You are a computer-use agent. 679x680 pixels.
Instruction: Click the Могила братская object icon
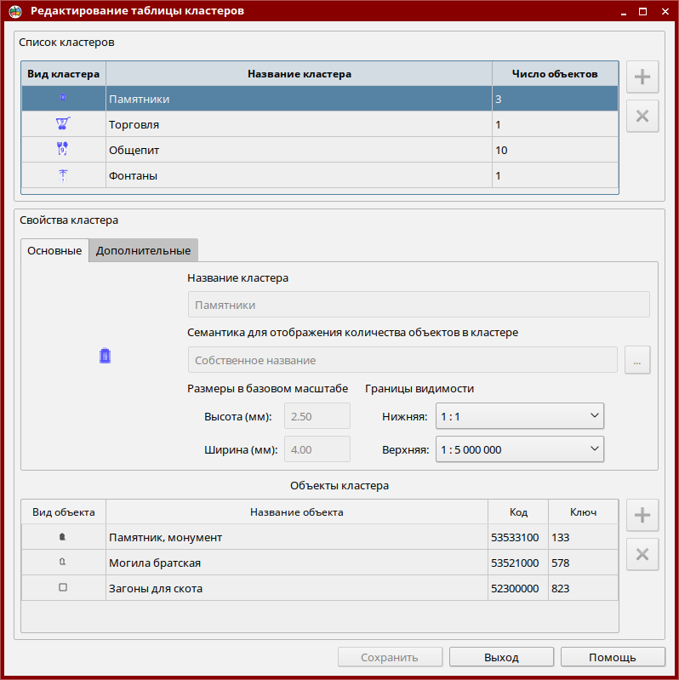(62, 562)
